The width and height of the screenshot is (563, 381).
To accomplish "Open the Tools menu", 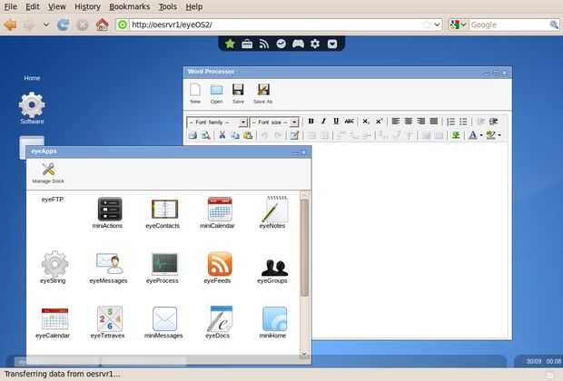I will coord(168,6).
